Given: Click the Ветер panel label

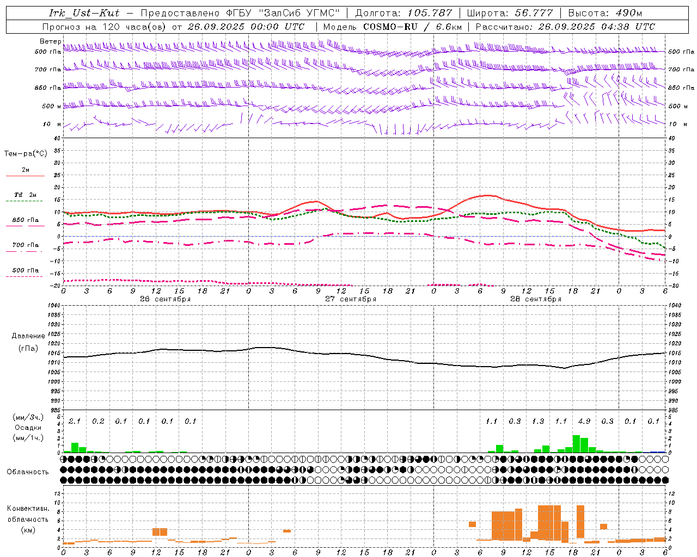Looking at the screenshot, I should pyautogui.click(x=50, y=41).
